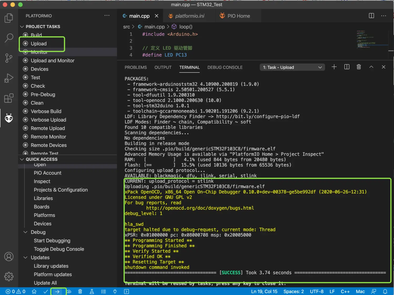Click the New Terminal icon in status bar
This screenshot has height=295, width=394.
(126, 291)
